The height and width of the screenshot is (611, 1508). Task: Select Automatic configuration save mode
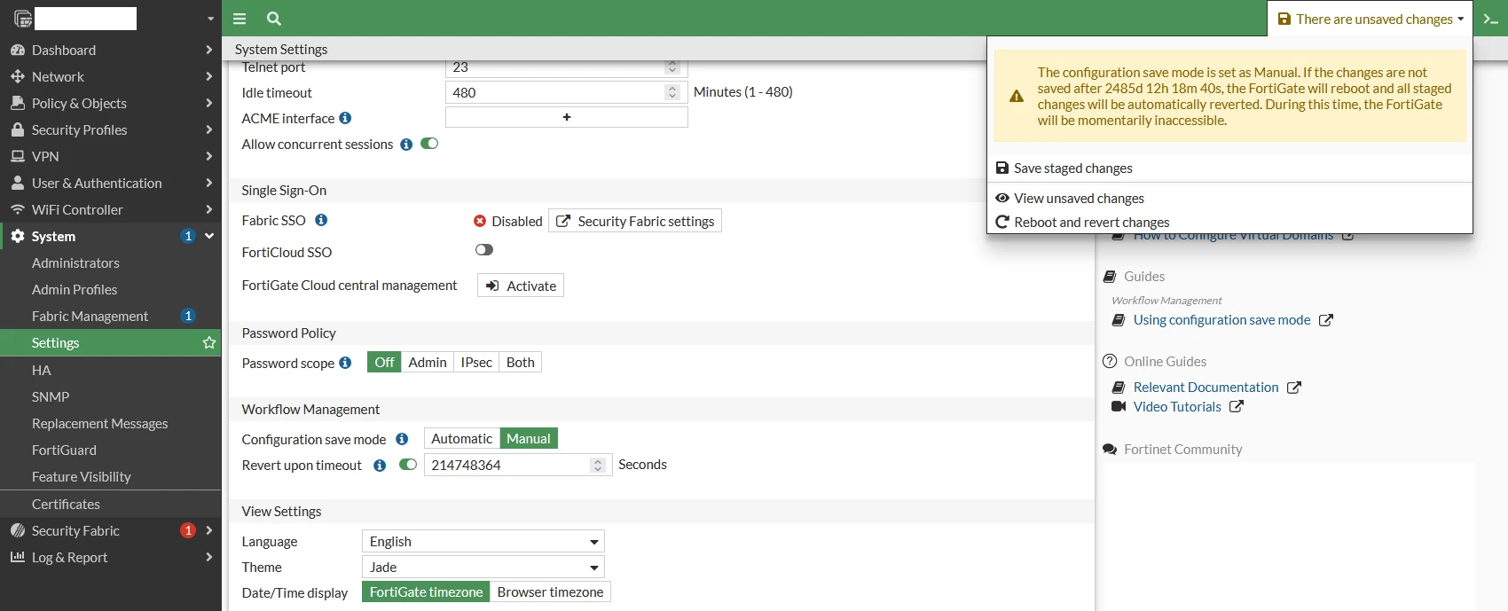(x=462, y=439)
